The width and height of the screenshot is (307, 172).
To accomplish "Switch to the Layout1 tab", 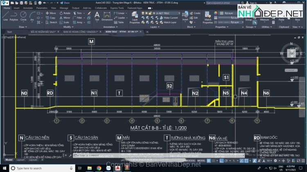I will pyautogui.click(x=20, y=160).
